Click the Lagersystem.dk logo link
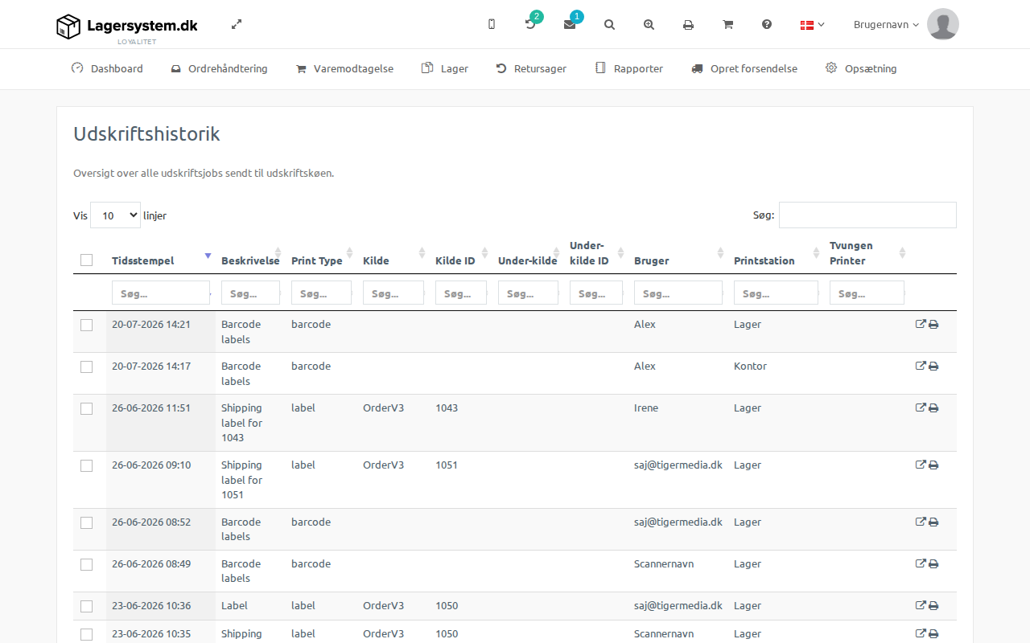The width and height of the screenshot is (1030, 643). pyautogui.click(x=127, y=27)
